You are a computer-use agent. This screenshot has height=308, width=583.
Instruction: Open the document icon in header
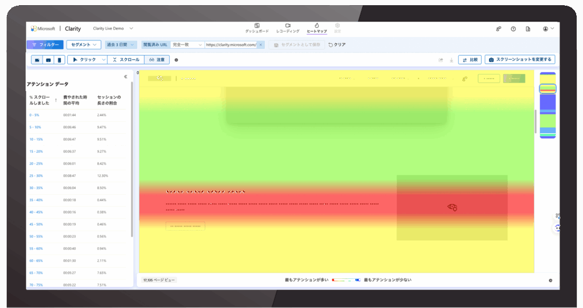point(528,28)
